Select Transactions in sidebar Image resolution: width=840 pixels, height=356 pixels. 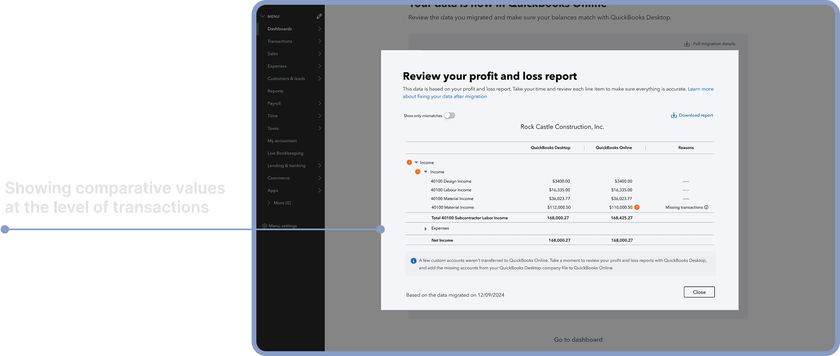point(280,41)
